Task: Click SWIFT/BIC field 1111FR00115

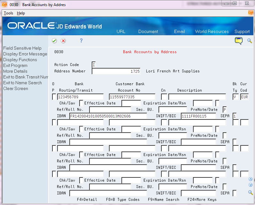Action: [198, 116]
